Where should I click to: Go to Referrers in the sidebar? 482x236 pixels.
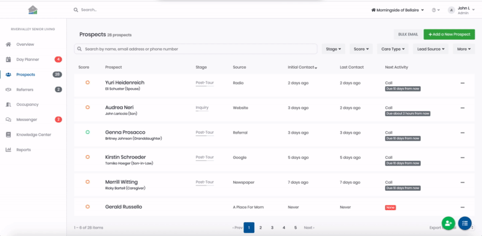coord(25,90)
